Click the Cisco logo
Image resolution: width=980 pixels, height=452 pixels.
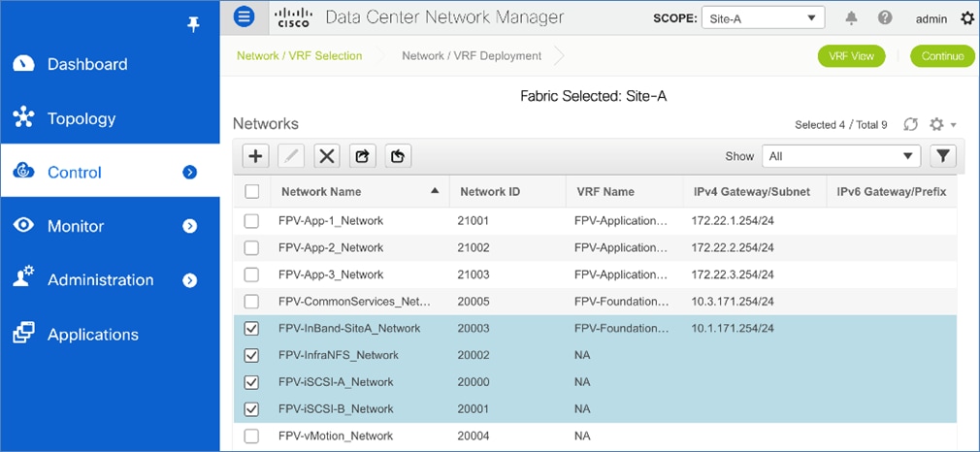[x=293, y=18]
